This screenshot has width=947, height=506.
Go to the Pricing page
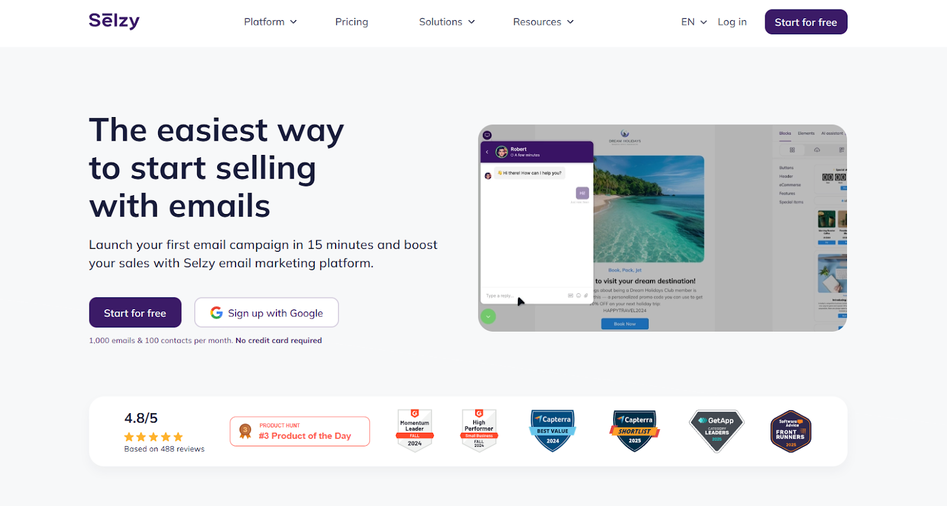point(352,22)
